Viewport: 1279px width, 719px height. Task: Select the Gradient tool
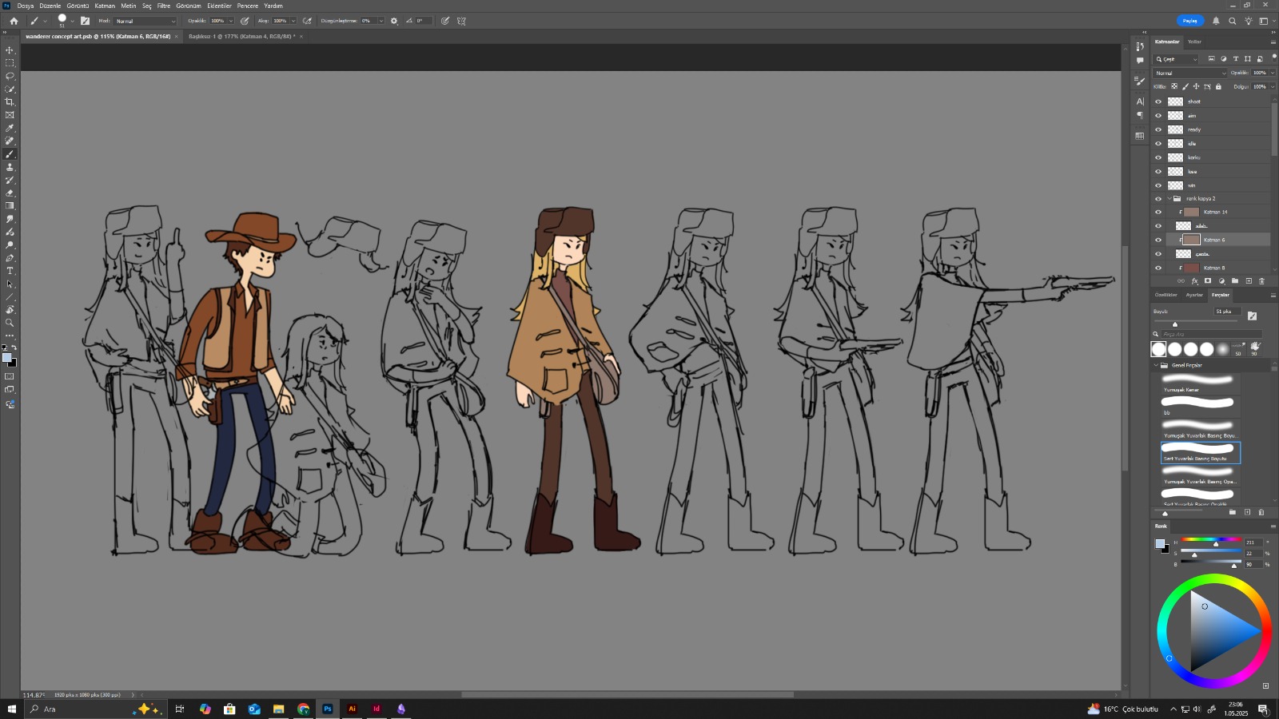pyautogui.click(x=10, y=206)
